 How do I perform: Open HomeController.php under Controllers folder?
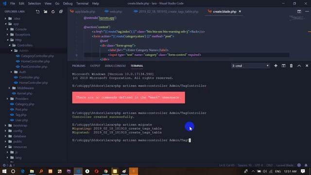point(34,83)
